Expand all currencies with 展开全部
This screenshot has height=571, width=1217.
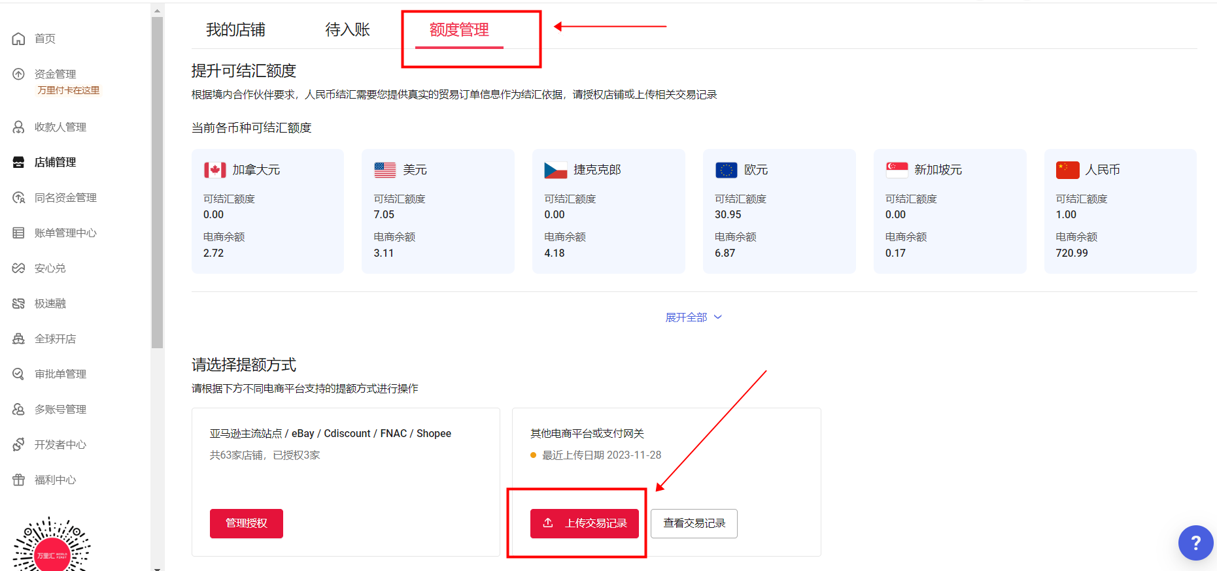pos(686,318)
